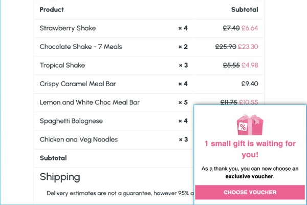This screenshot has height=205, width=307.
Task: Click the discounted £6.64 Strawberry Shake price
Action: coord(250,28)
